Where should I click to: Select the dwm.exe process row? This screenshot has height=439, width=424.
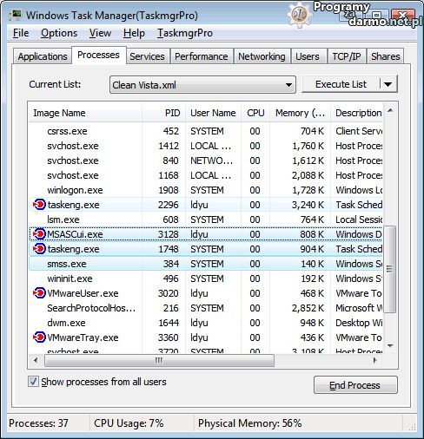(x=206, y=323)
